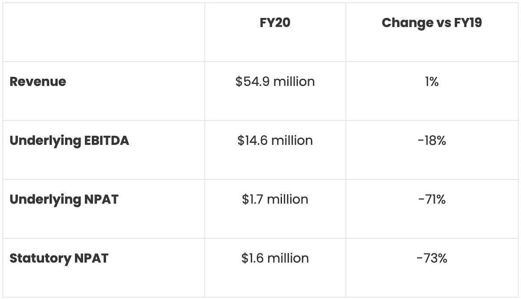
Task: Click the $1.6 million NPAT value
Action: click(275, 258)
